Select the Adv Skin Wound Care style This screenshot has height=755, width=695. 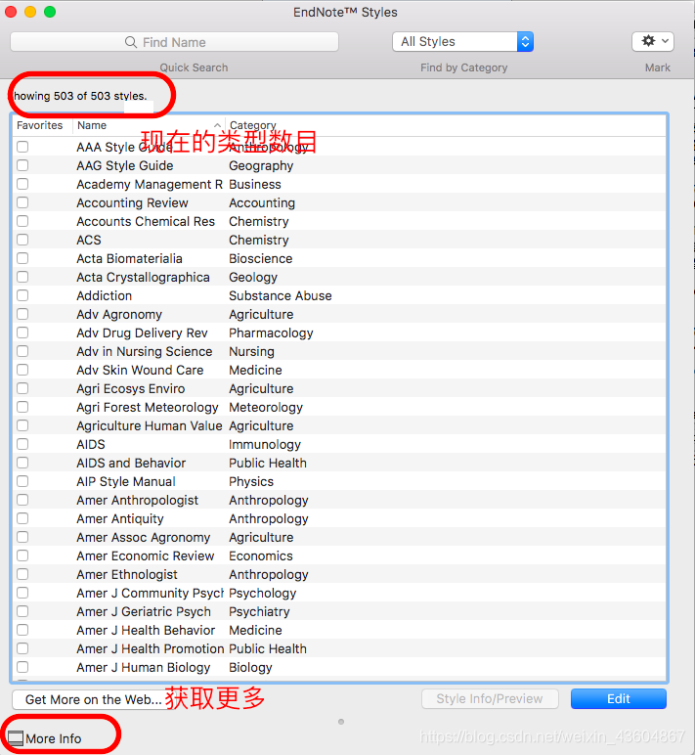pyautogui.click(x=140, y=370)
